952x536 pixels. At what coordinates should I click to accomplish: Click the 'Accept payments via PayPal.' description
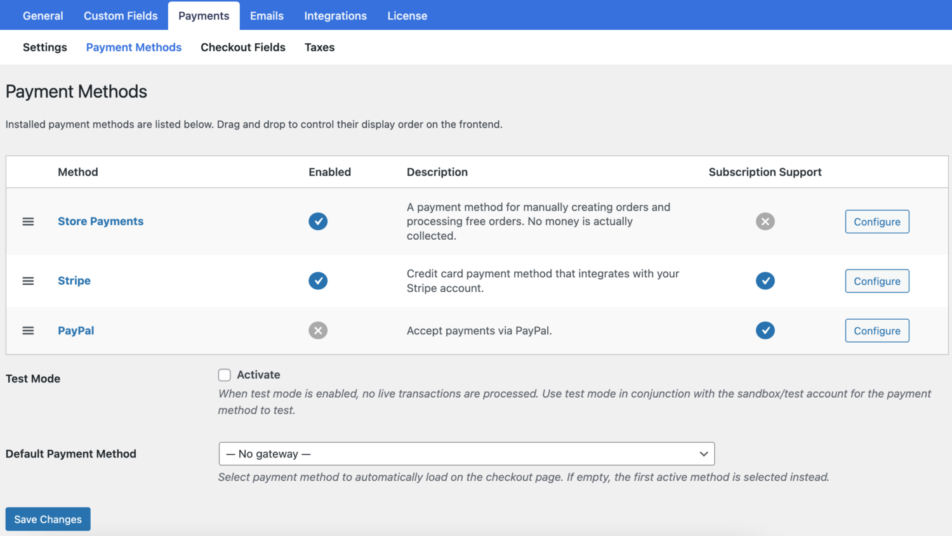click(479, 330)
